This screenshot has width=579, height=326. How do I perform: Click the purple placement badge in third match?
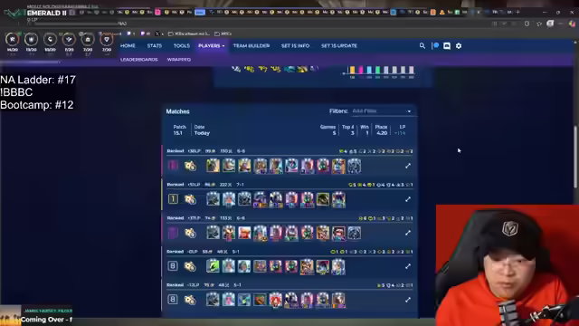173,233
